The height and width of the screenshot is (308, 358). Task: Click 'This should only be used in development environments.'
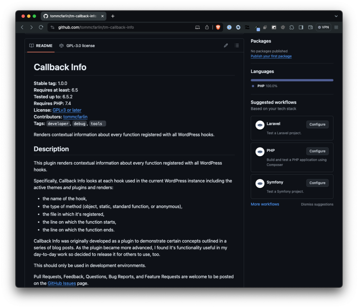pyautogui.click(x=90, y=266)
